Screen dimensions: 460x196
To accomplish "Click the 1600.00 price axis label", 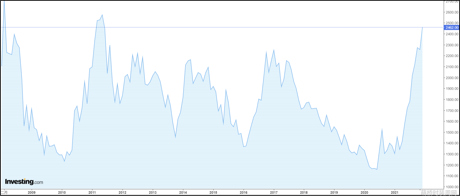I will point(452,121).
